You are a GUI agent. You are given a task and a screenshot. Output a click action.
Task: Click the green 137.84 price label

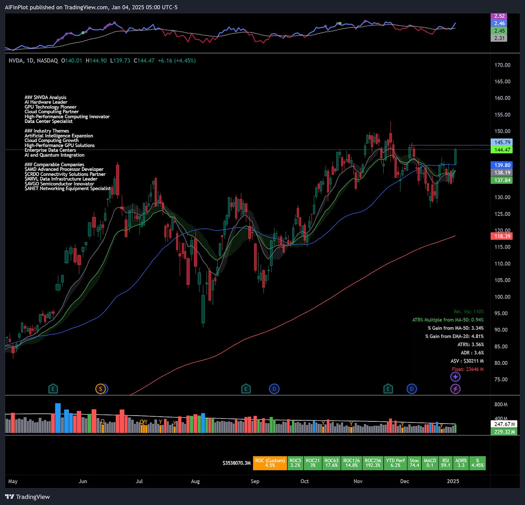pyautogui.click(x=502, y=180)
